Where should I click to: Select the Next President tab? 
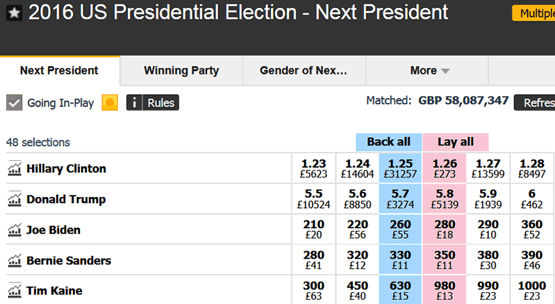(59, 70)
